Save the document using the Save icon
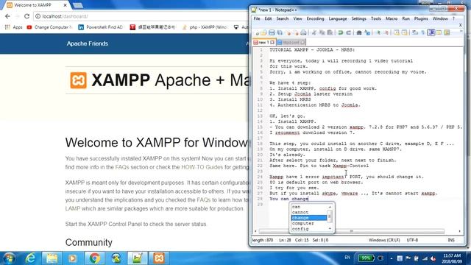The width and height of the screenshot is (471, 265). [x=272, y=32]
